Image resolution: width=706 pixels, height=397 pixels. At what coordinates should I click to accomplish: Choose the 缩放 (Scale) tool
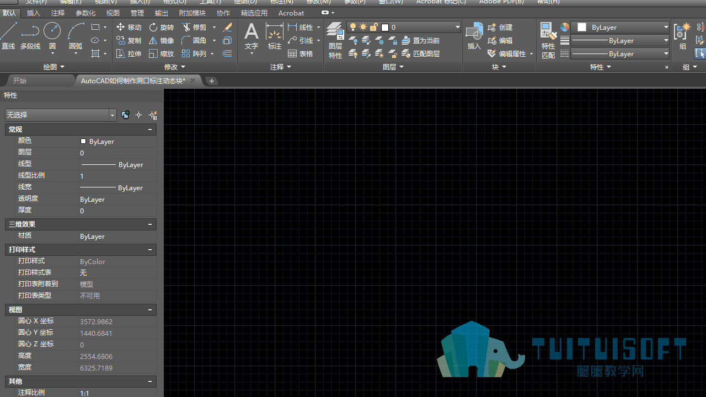(x=162, y=53)
